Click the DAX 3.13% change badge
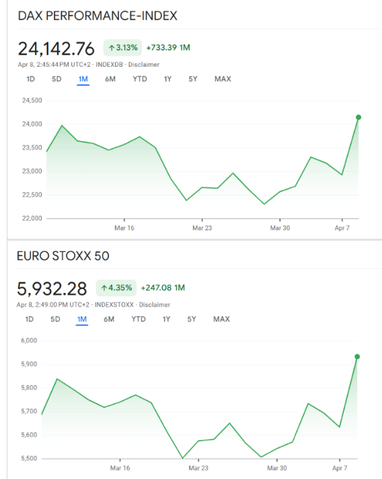 pyautogui.click(x=122, y=48)
